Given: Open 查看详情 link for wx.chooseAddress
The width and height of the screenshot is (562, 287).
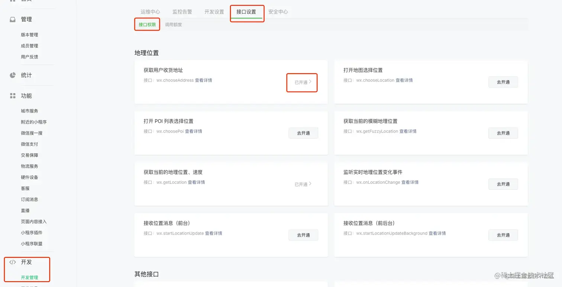Looking at the screenshot, I should 204,80.
